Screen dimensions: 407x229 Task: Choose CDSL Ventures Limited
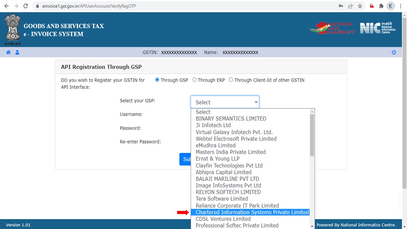[250, 219]
